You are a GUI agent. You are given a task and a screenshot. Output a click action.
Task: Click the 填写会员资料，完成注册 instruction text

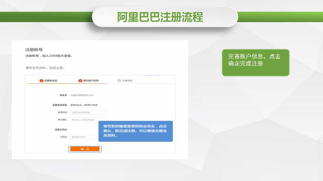pyautogui.click(x=45, y=68)
